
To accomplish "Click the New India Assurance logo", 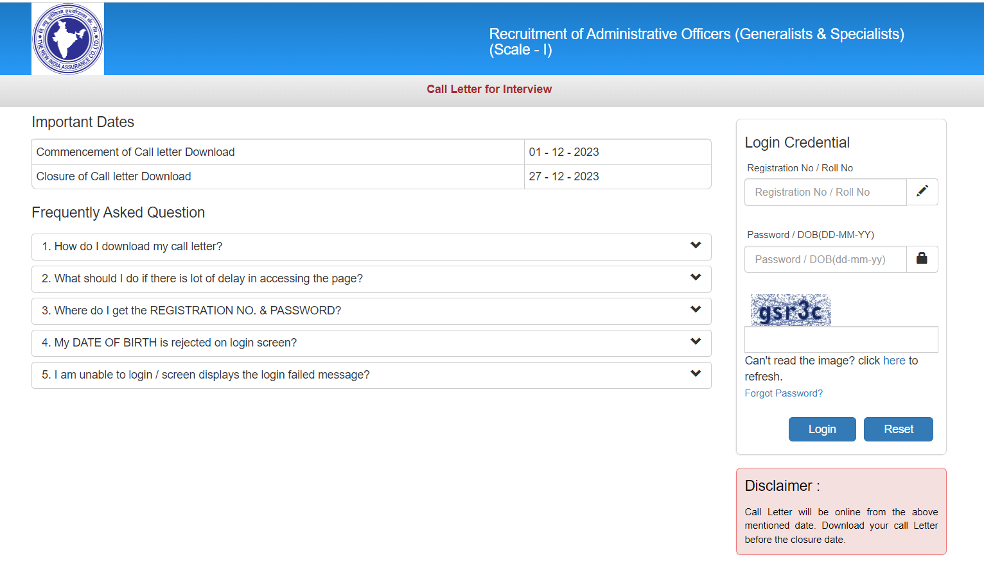I will click(x=67, y=38).
